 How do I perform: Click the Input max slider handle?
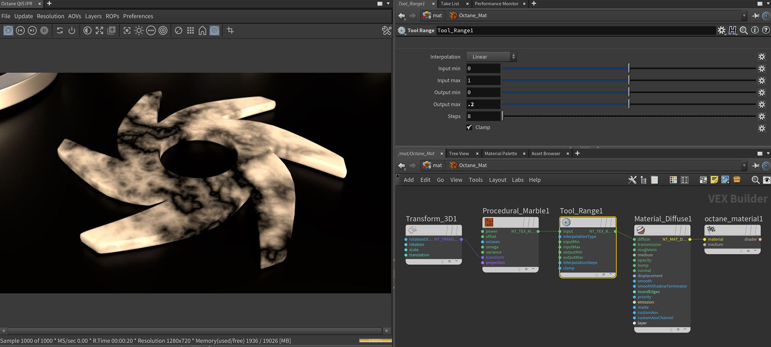(629, 80)
